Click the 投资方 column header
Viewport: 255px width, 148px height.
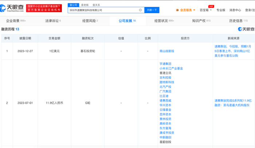pyautogui.click(x=185, y=38)
